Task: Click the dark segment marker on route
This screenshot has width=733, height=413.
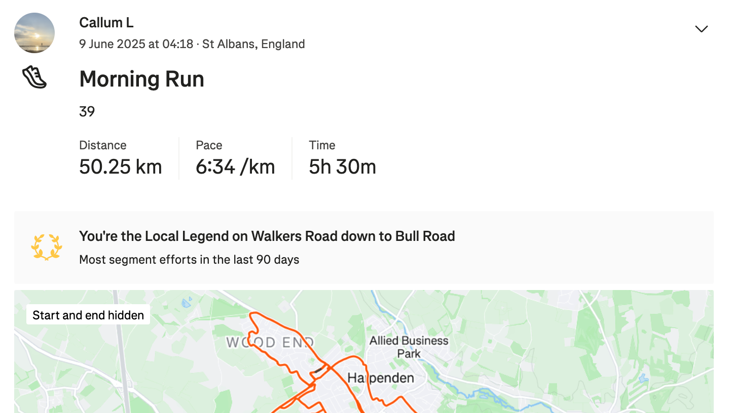Action: (x=318, y=370)
